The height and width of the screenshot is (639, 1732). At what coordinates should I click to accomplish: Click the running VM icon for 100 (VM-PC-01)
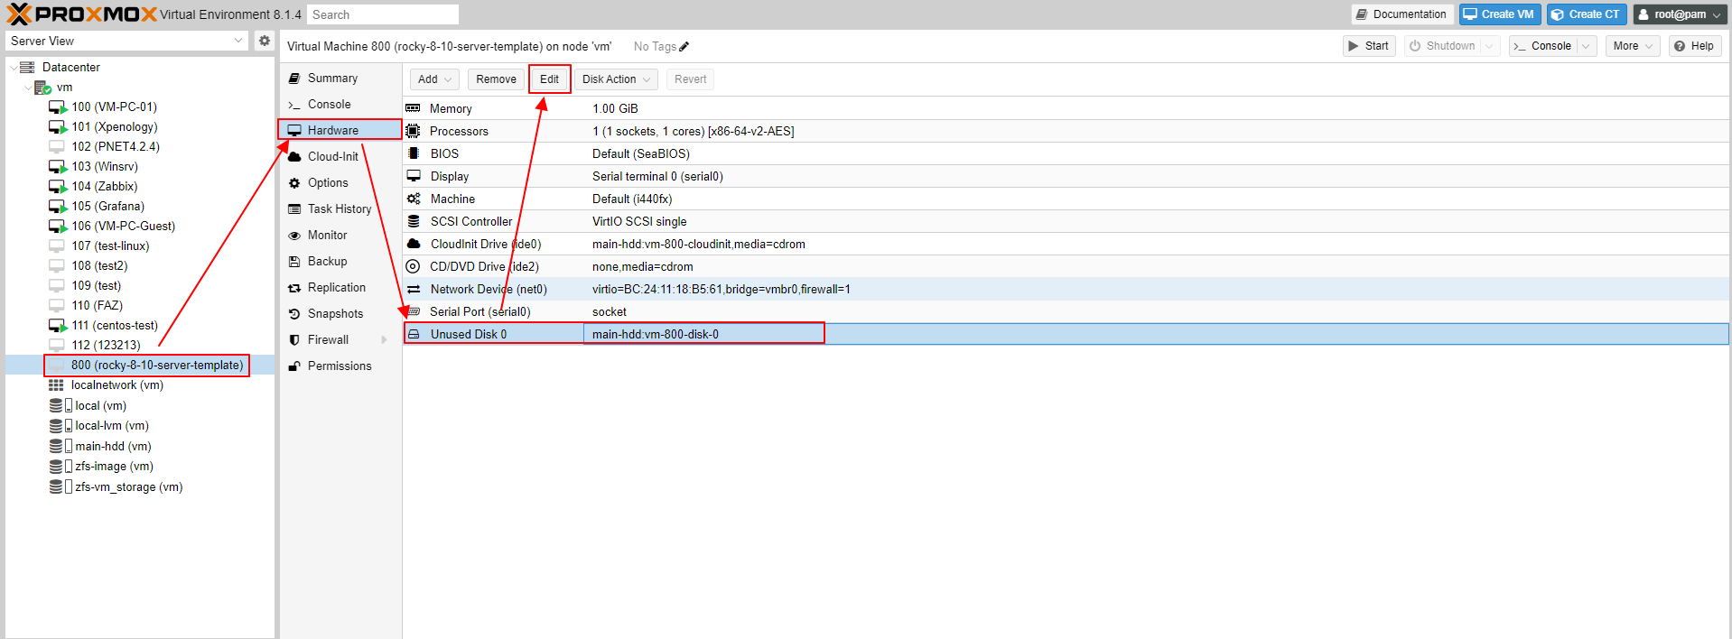tap(58, 107)
